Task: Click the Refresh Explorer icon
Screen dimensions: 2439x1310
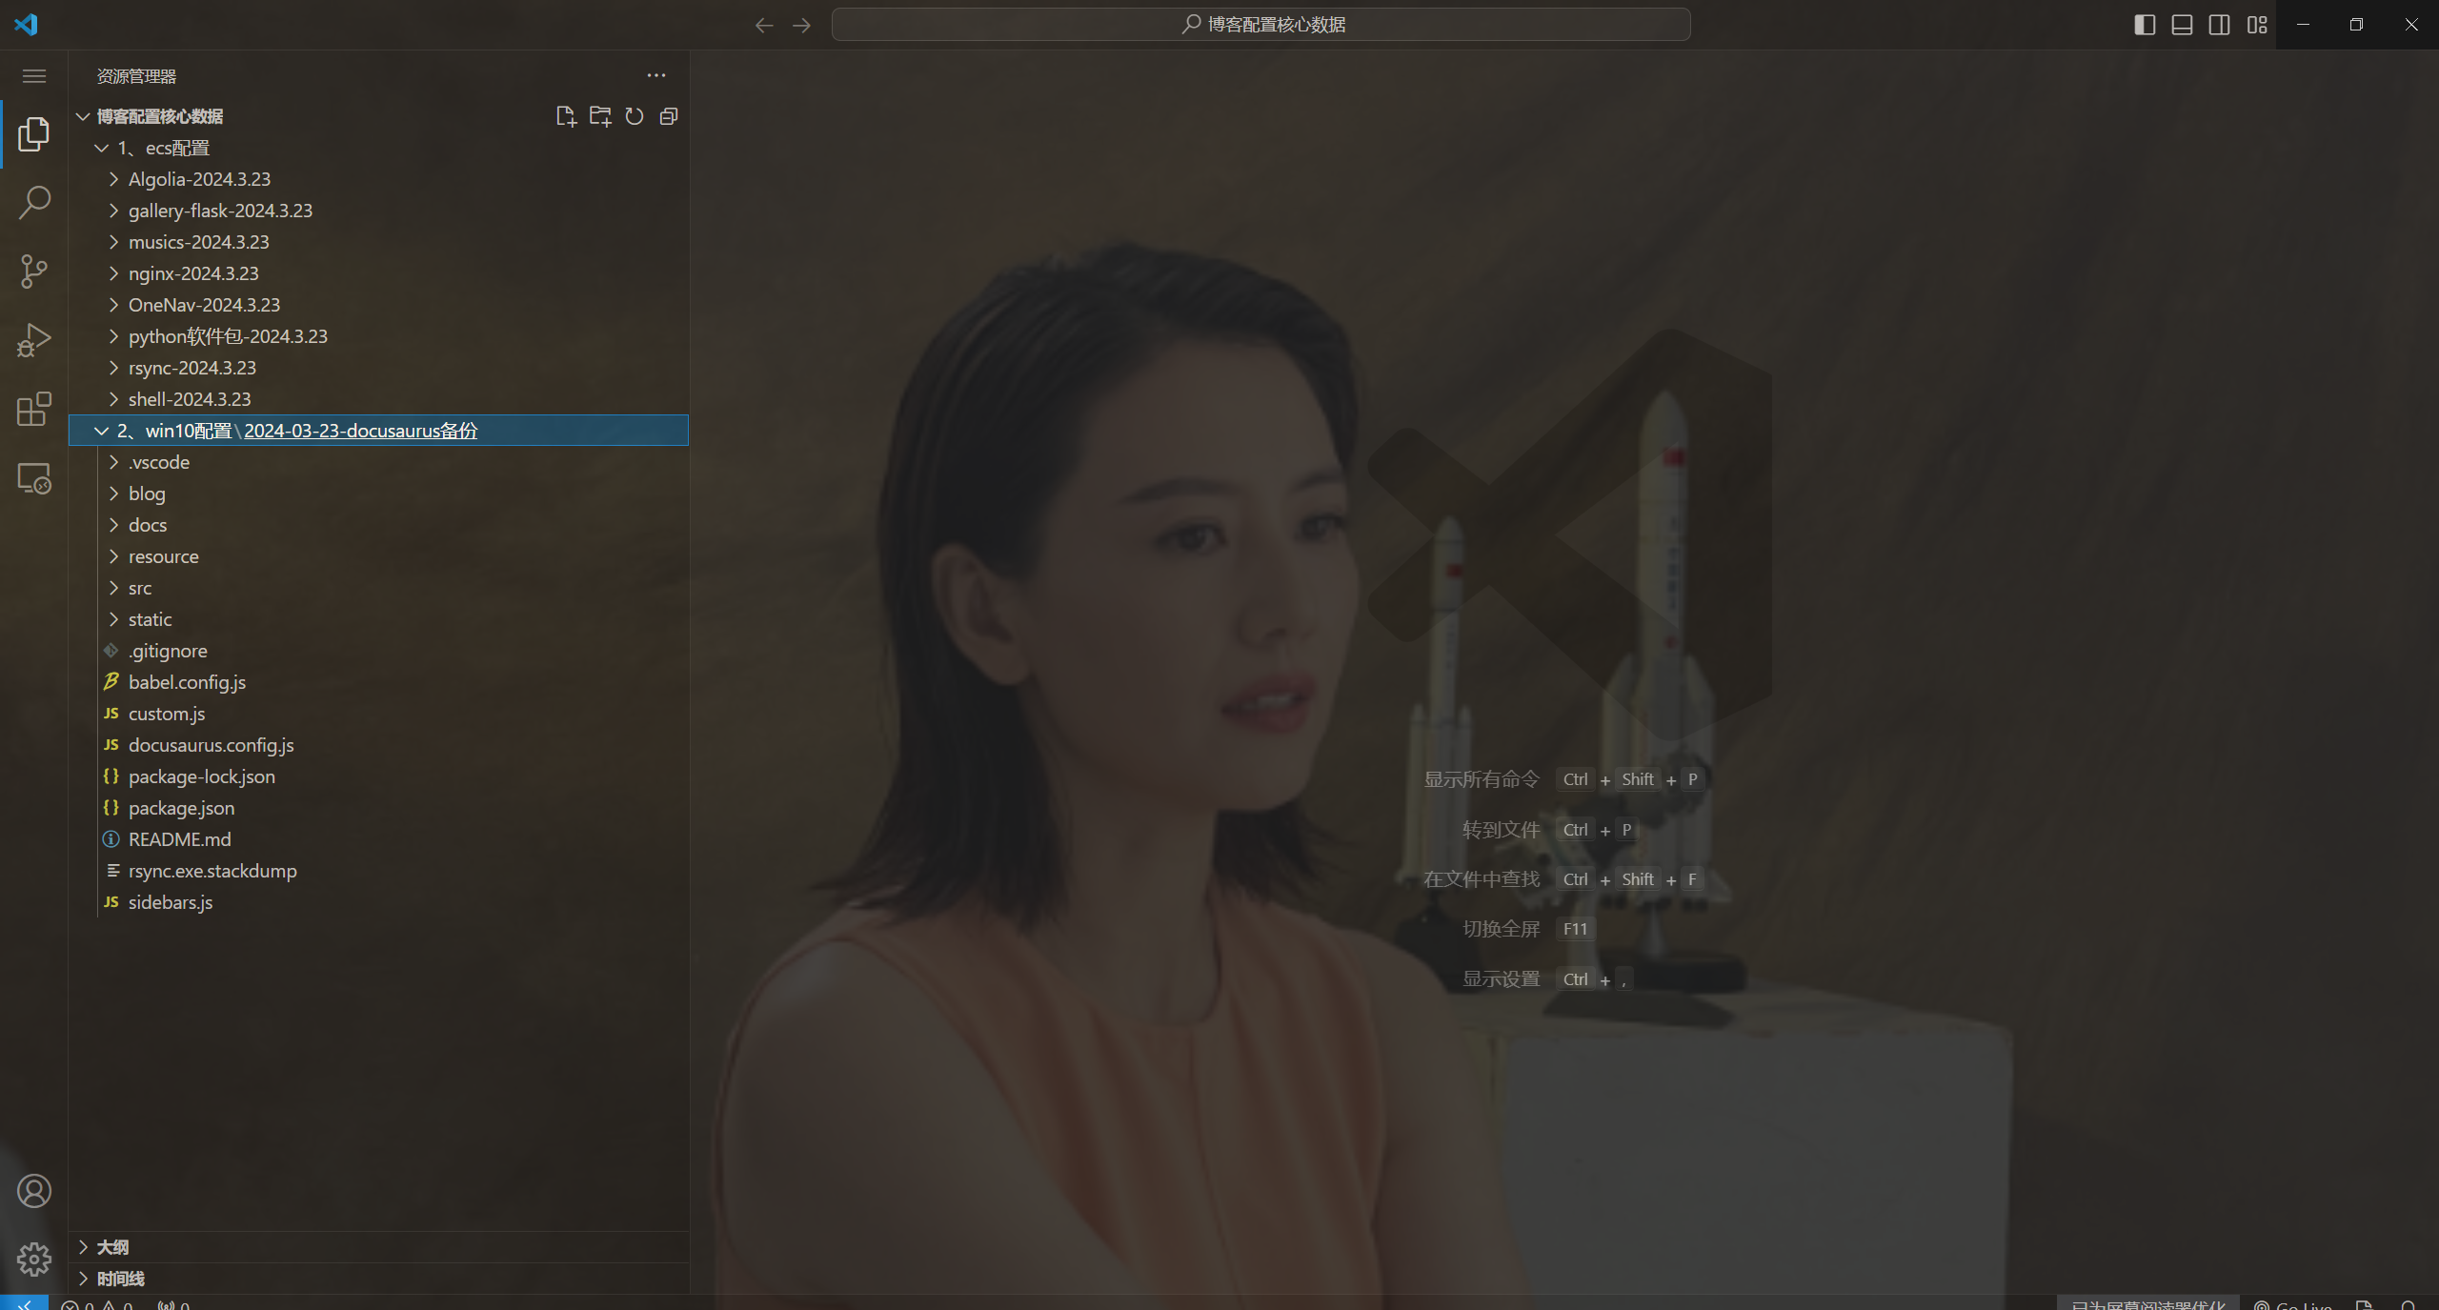Action: (x=635, y=116)
